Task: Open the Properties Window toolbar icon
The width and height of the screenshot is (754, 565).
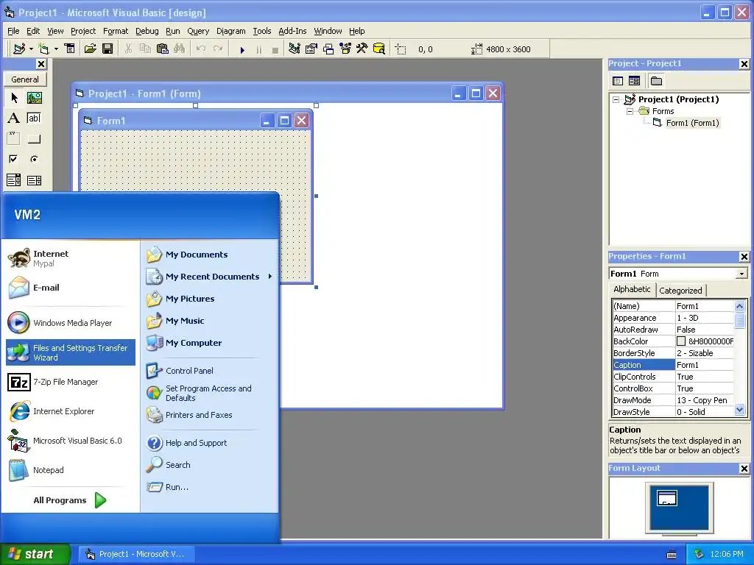Action: 311,49
